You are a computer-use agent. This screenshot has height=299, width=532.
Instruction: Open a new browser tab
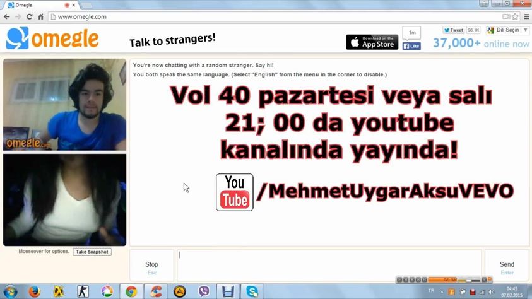click(87, 5)
